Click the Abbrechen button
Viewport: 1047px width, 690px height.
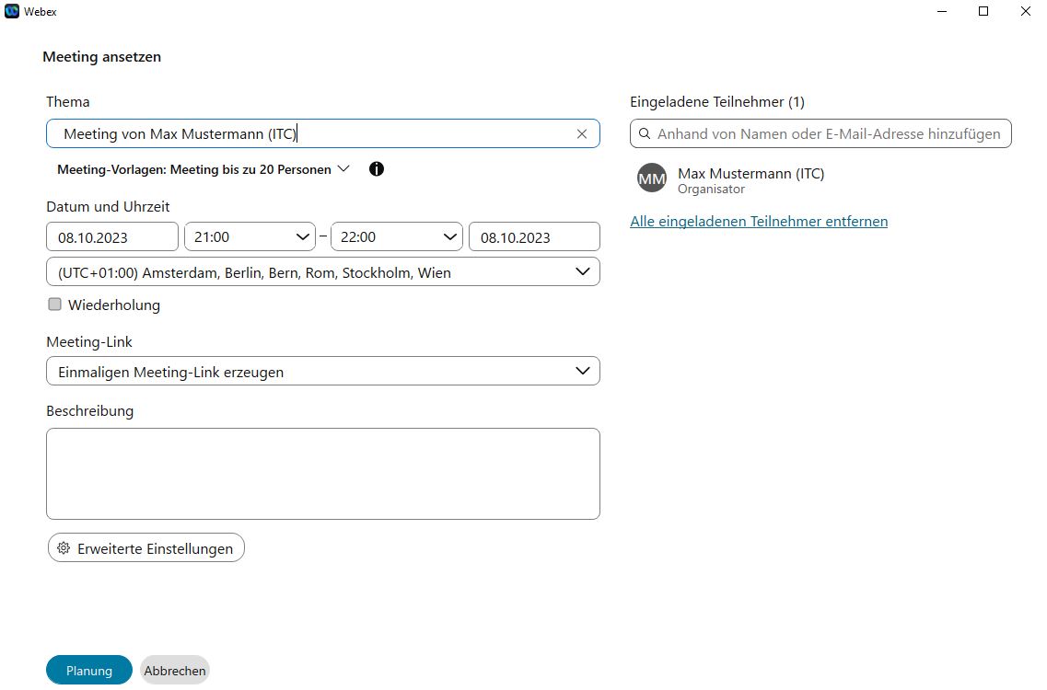point(175,671)
